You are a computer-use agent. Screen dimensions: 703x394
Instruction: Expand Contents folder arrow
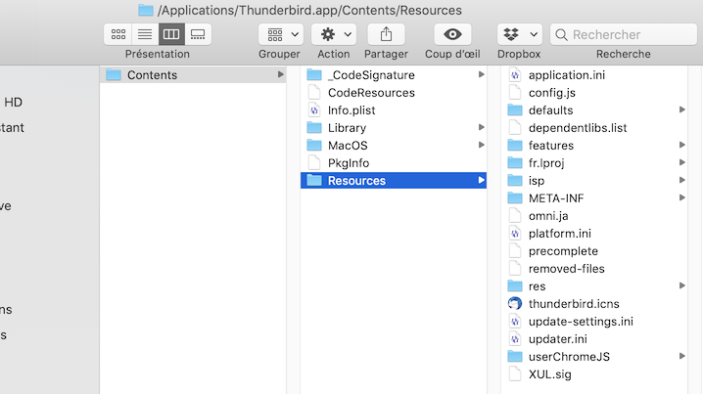point(280,74)
